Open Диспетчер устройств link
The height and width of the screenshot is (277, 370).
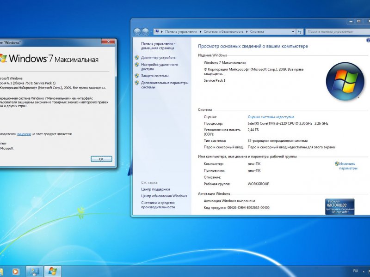[158, 57]
